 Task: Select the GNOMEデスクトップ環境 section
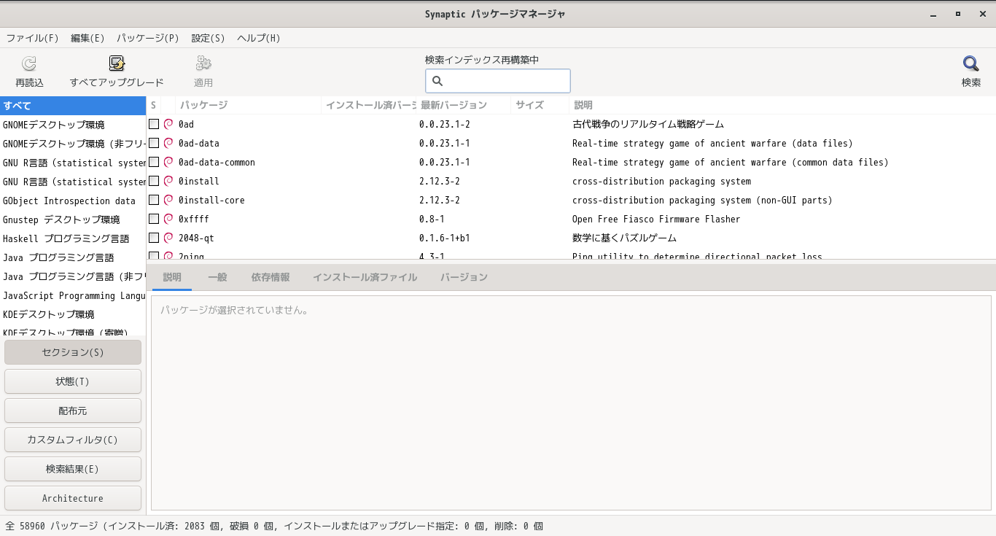[x=73, y=125]
